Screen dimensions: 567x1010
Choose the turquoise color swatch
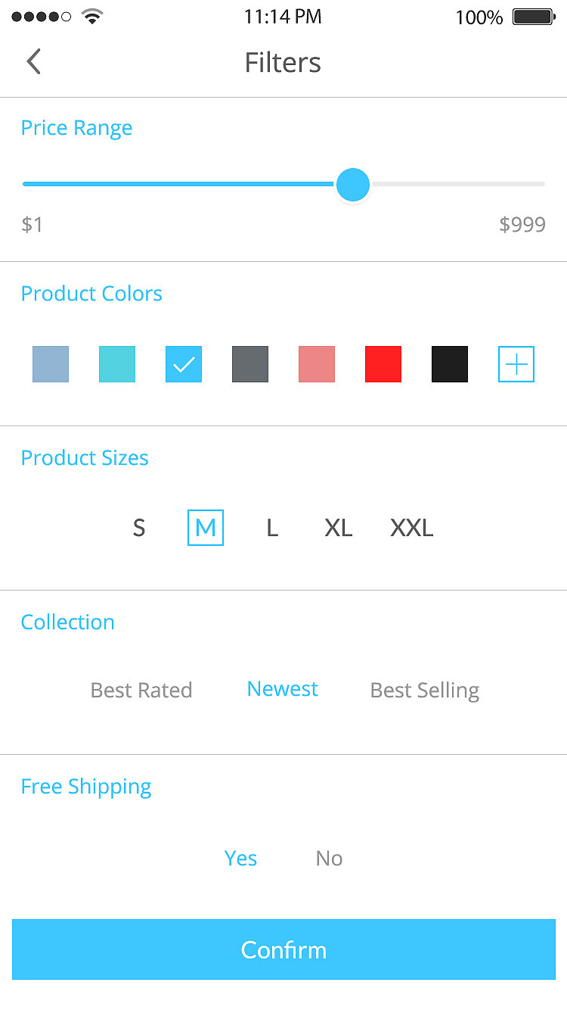(x=117, y=364)
